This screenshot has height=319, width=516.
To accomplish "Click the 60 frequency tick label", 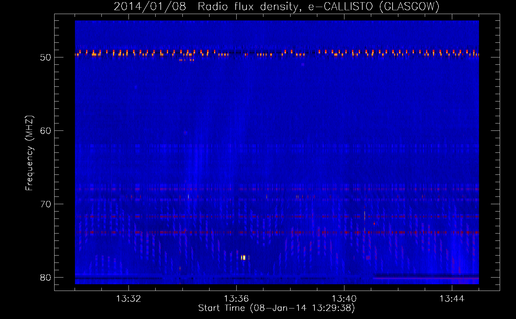I will [x=46, y=131].
